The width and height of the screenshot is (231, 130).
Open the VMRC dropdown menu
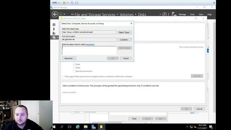coord(56,3)
